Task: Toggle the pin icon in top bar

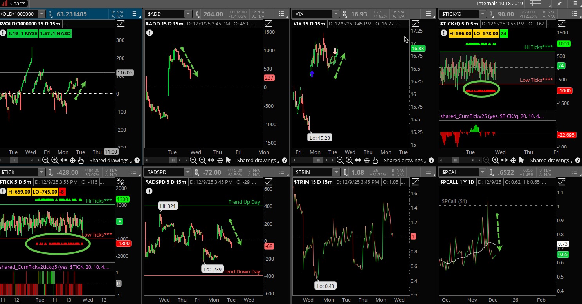Action: [560, 4]
